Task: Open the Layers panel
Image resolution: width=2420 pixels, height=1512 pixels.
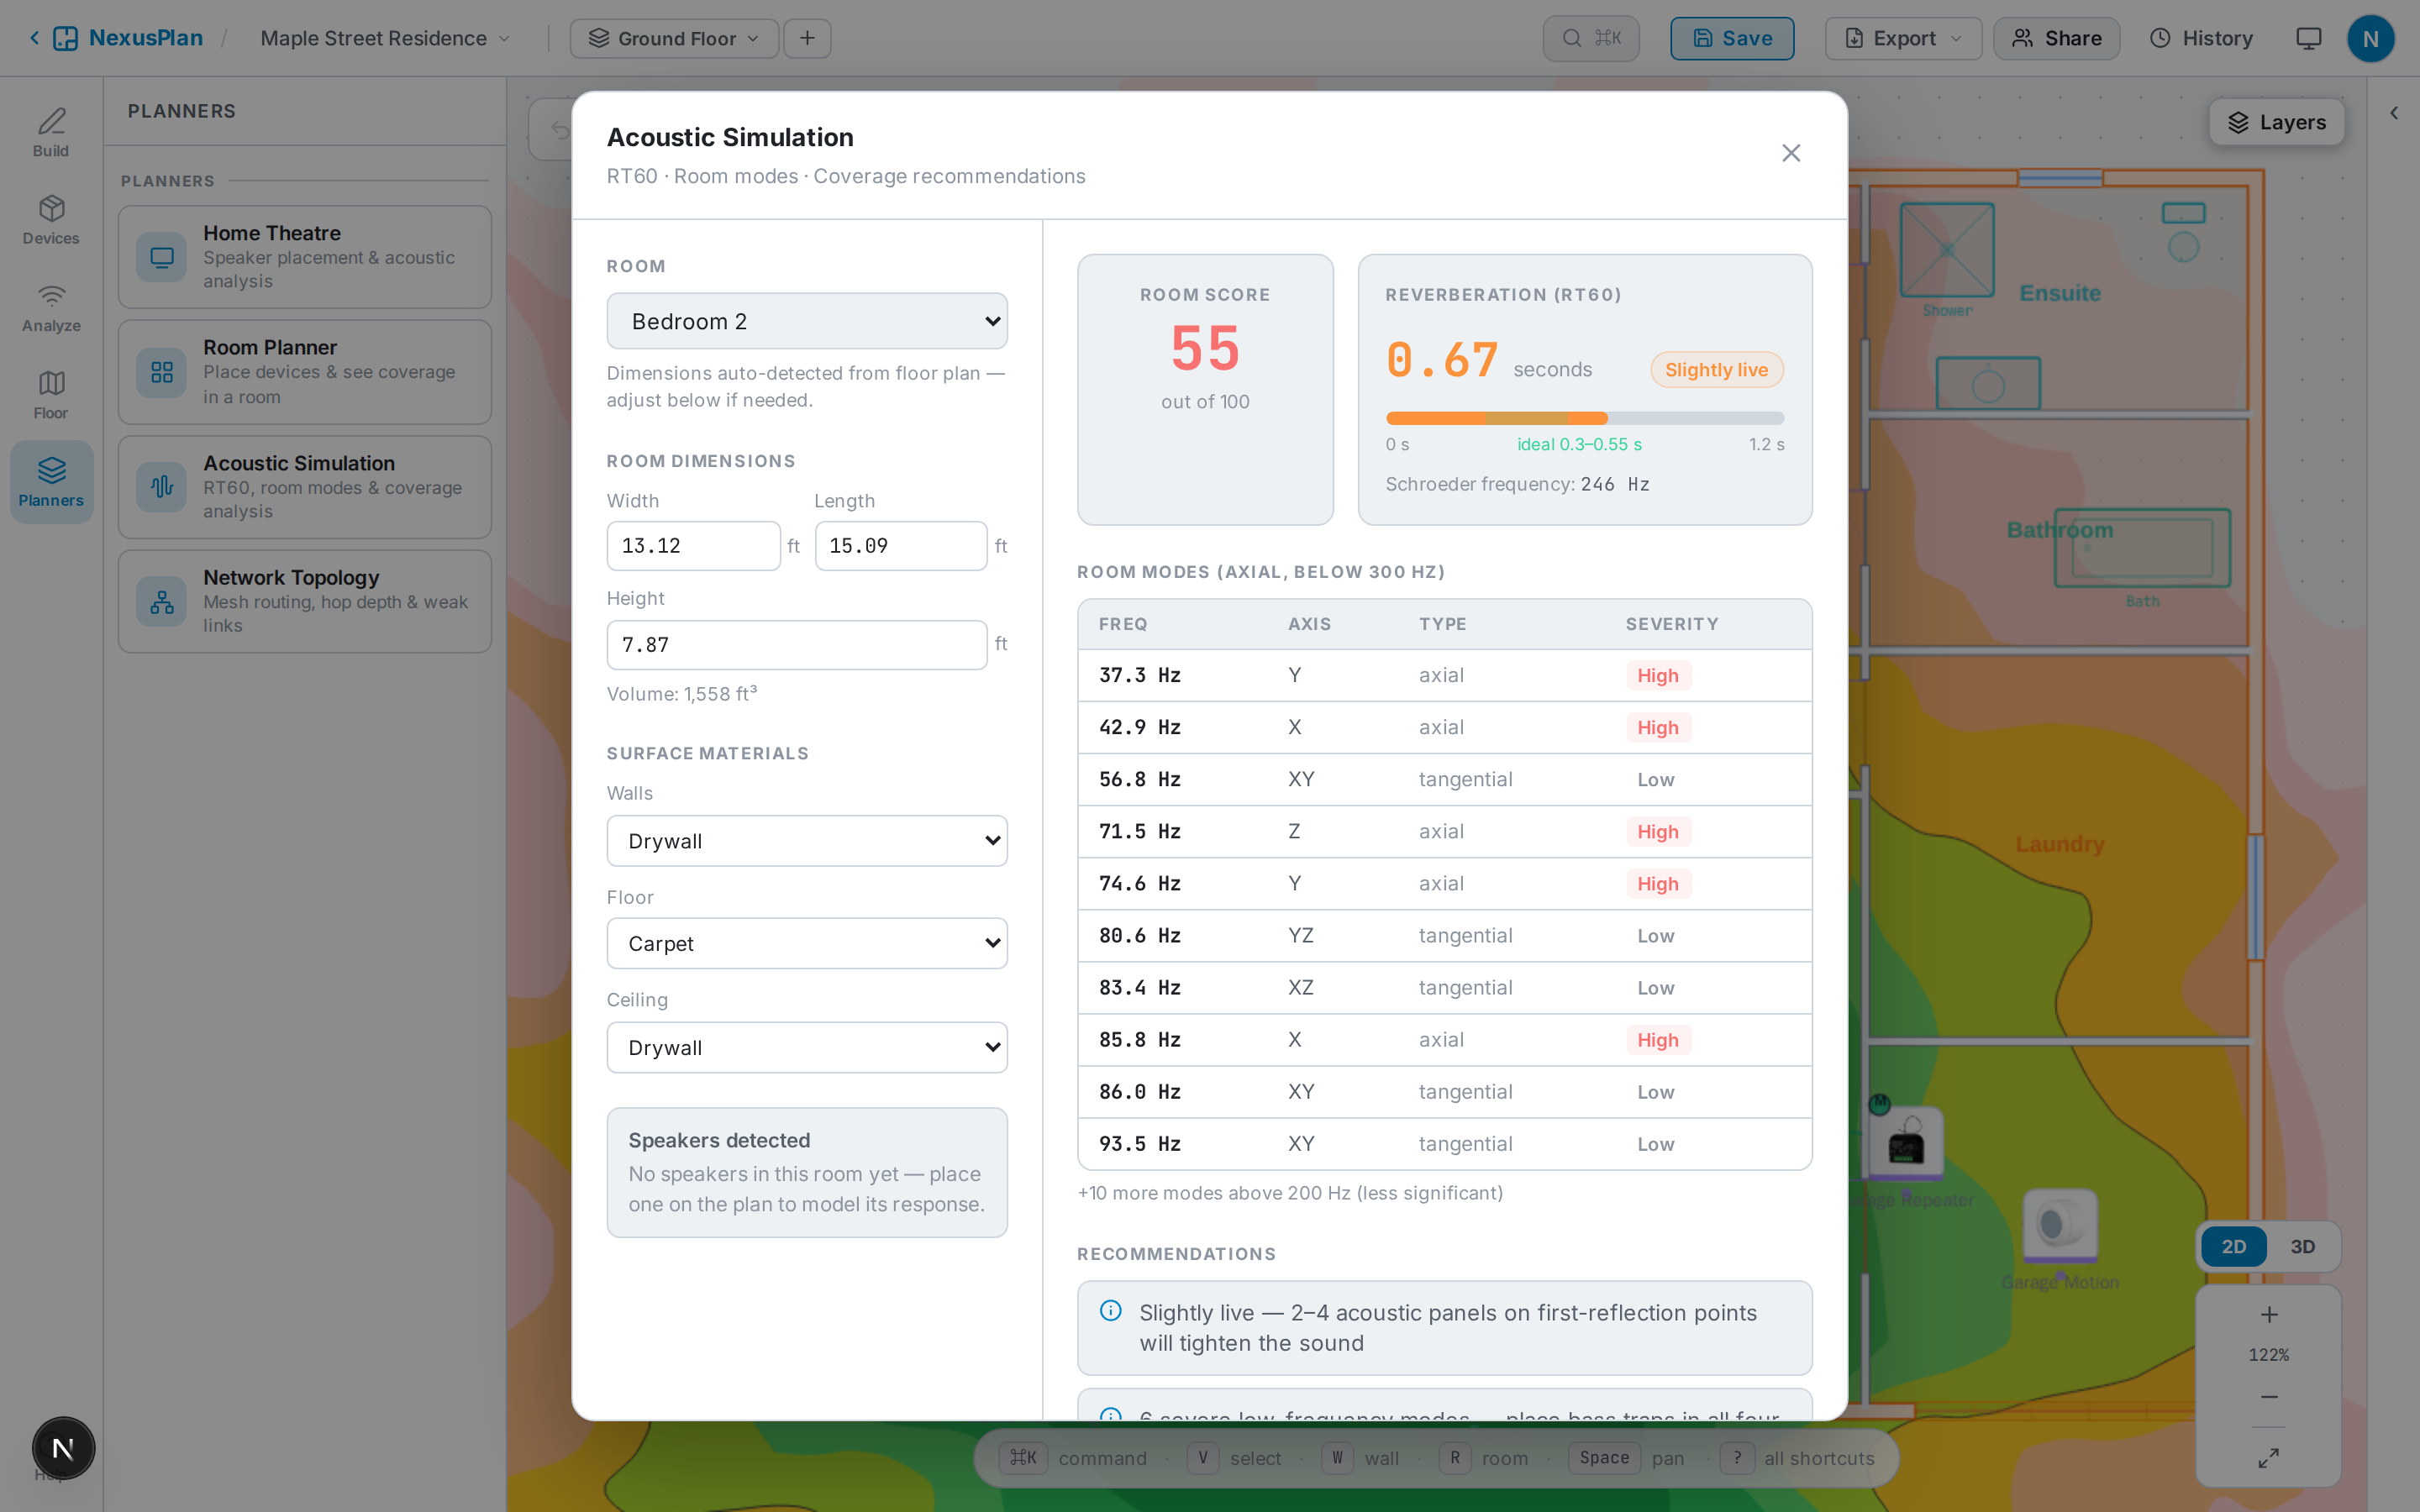Action: 2277,122
